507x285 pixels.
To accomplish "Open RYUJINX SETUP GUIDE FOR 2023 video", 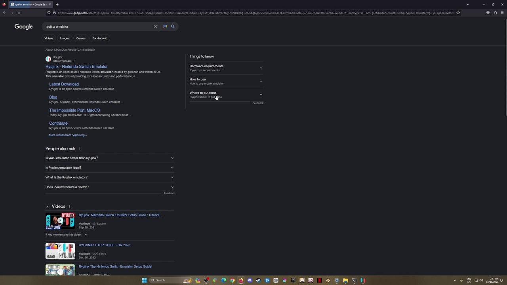I will pos(105,245).
